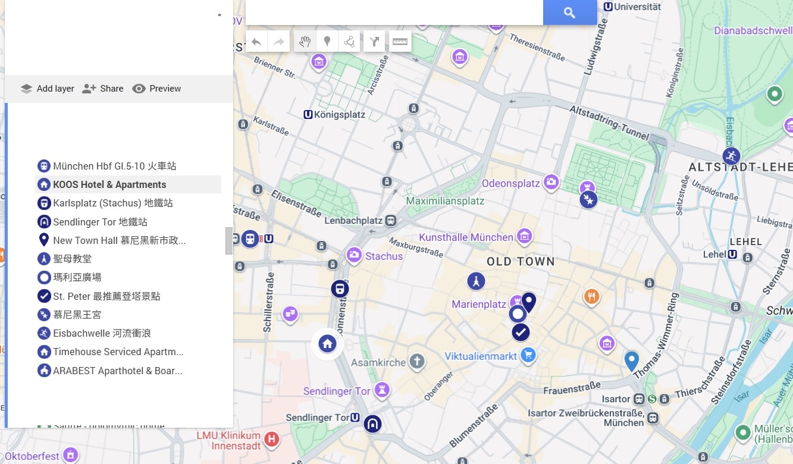Click the Preview button
Screen dimensions: 793x464
pos(156,89)
